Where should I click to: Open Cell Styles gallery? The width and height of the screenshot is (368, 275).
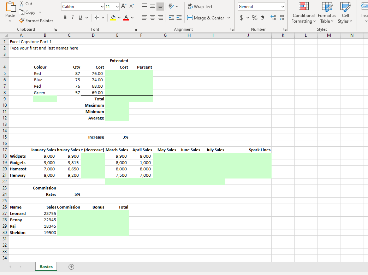click(x=345, y=12)
